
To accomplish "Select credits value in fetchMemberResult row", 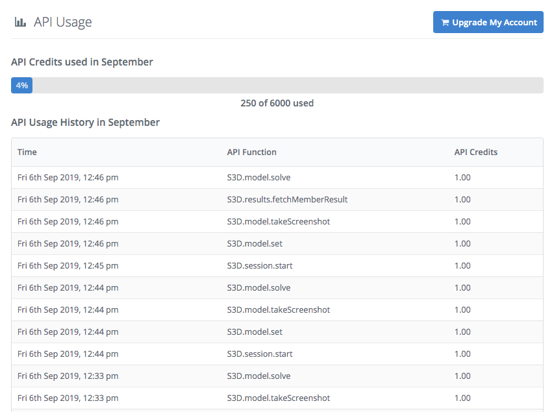I will coord(462,199).
